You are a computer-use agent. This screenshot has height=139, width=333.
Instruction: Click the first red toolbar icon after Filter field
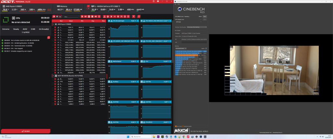[82, 16]
